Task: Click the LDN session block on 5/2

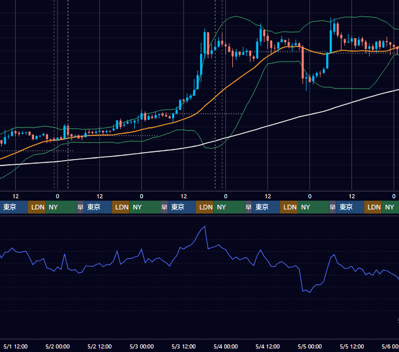Action: click(x=121, y=207)
